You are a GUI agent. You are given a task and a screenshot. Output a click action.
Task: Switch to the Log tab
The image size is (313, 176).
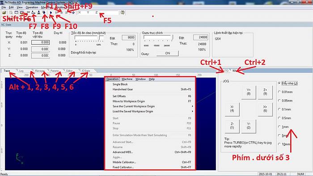click(x=21, y=71)
